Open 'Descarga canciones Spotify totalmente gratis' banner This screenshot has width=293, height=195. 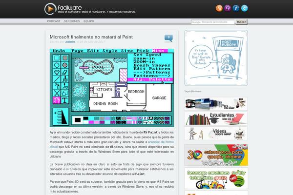(216, 178)
